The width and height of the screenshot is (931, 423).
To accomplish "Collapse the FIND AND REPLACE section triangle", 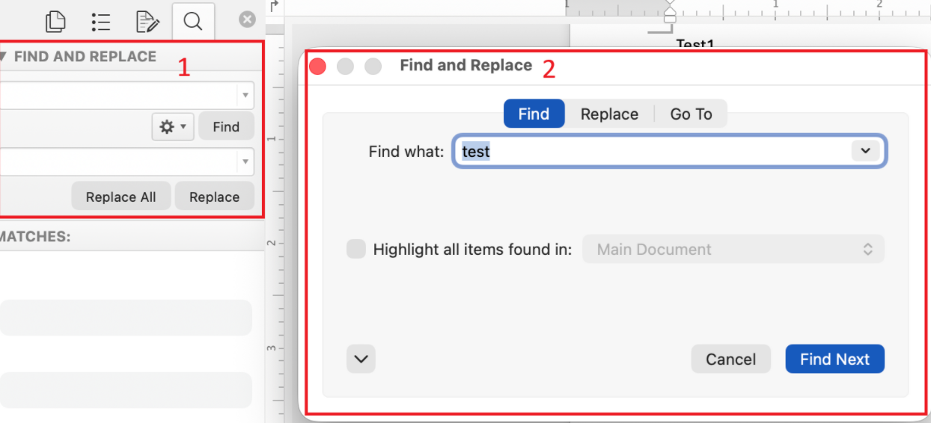I will (x=3, y=57).
